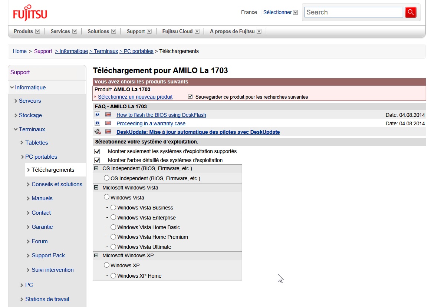Click the Fujitsu logo
Screen dimensions: 428x307
coord(30,13)
